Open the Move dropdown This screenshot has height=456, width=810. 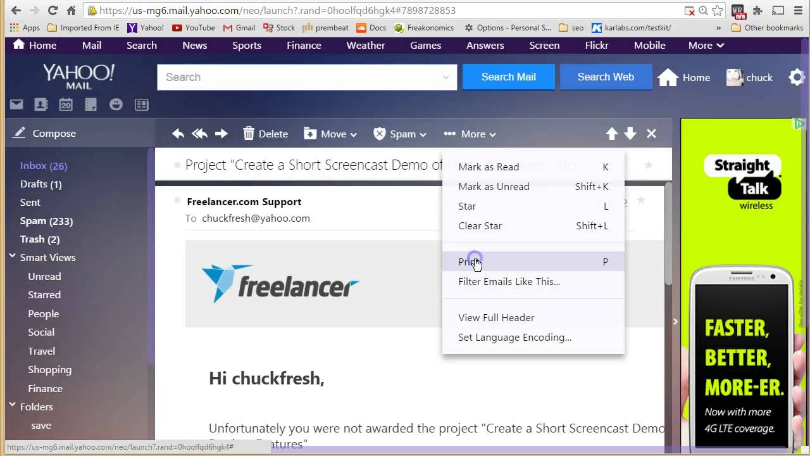click(330, 134)
